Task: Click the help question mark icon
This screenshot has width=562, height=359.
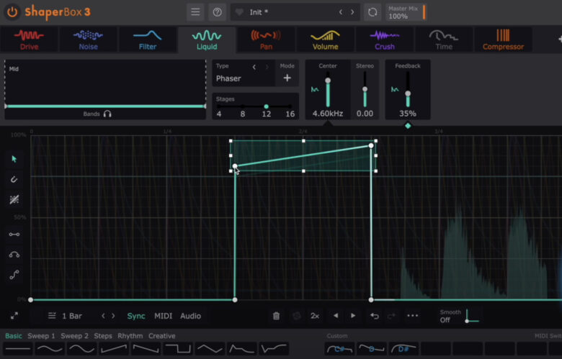Action: tap(217, 12)
